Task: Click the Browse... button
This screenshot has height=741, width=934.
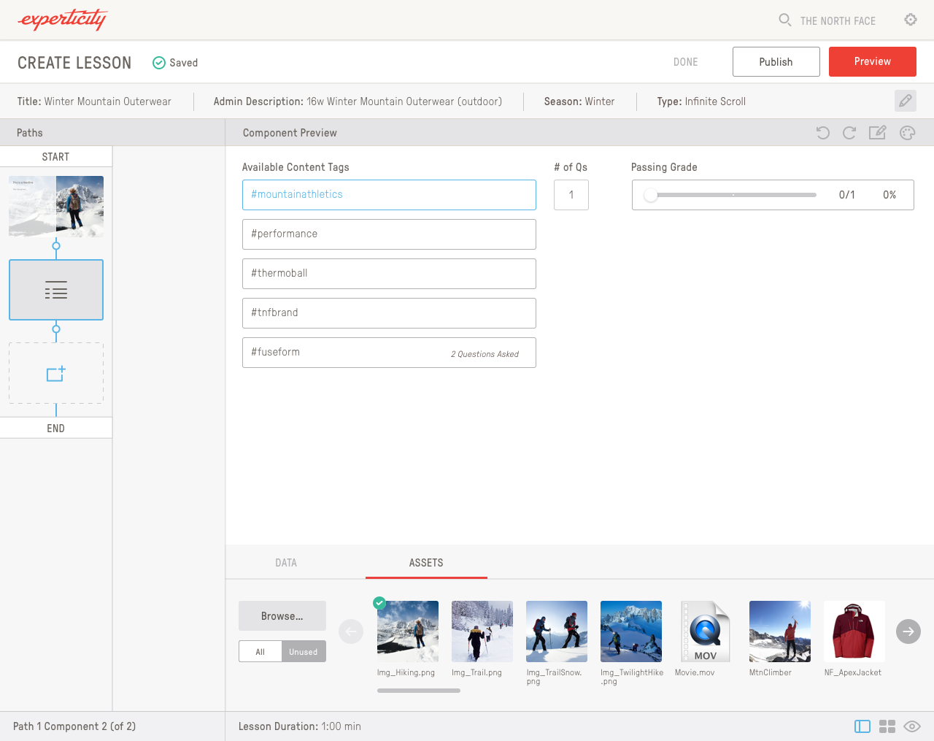Action: point(282,616)
